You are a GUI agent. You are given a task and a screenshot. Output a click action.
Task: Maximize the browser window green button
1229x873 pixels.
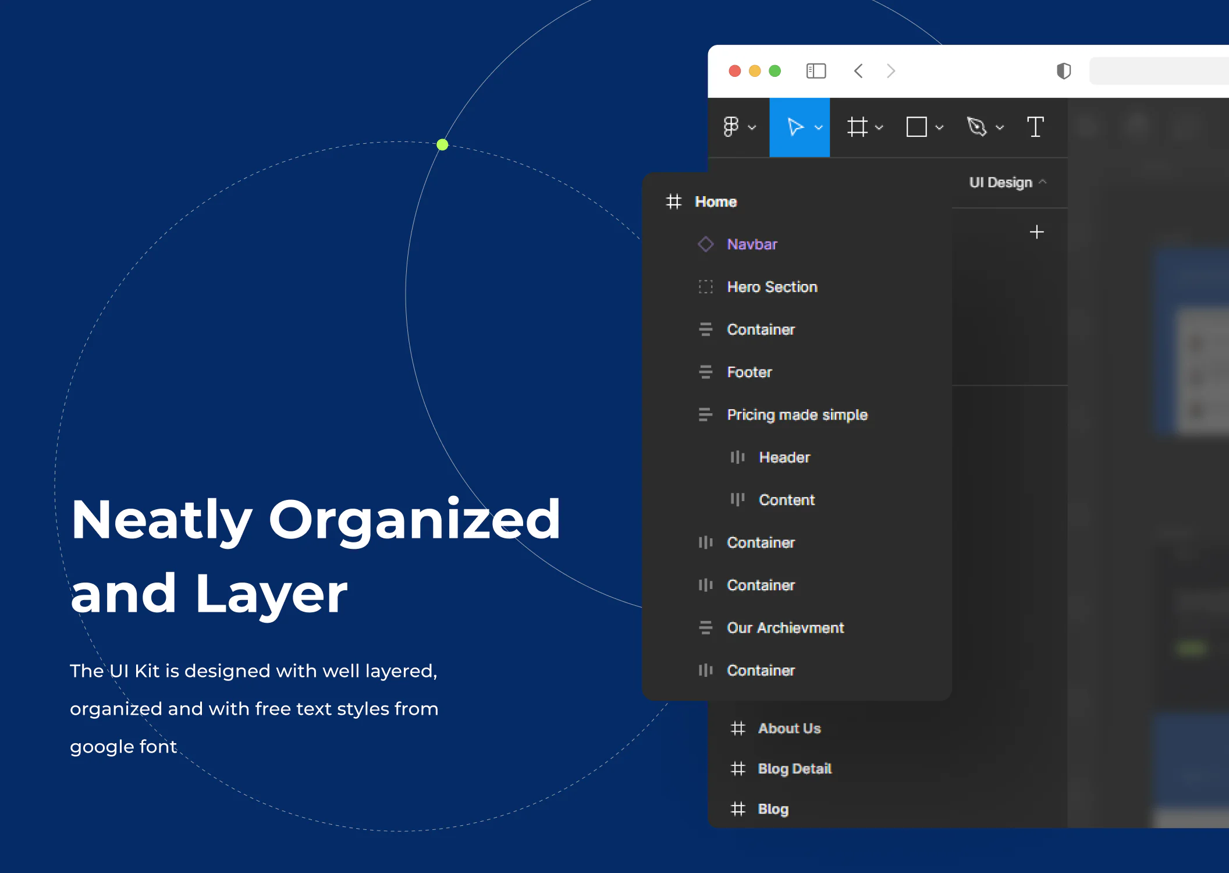click(775, 71)
